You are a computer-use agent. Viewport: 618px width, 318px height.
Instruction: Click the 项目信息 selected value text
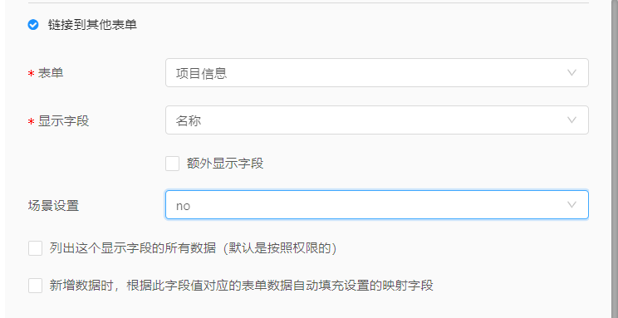pos(201,73)
